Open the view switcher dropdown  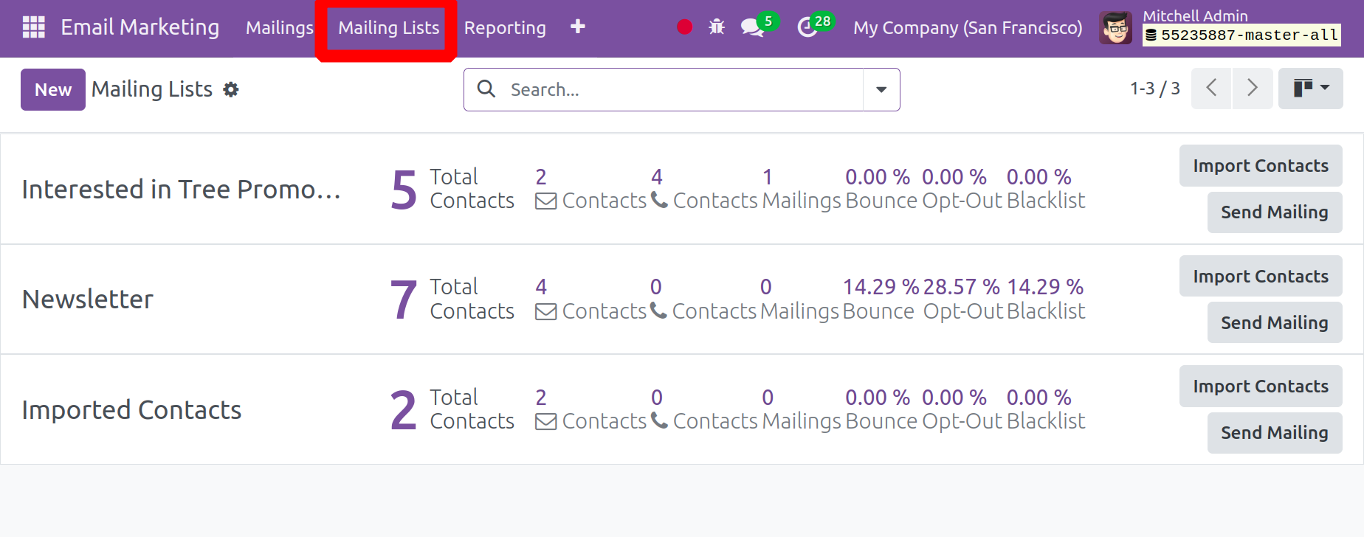coord(1310,89)
